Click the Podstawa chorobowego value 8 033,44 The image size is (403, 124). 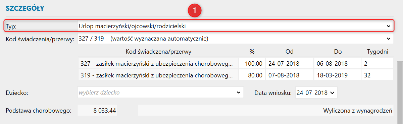pos(97,111)
